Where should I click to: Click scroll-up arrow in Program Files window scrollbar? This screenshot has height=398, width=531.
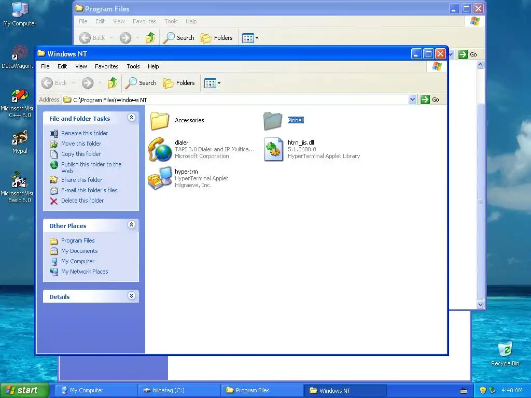[x=480, y=65]
